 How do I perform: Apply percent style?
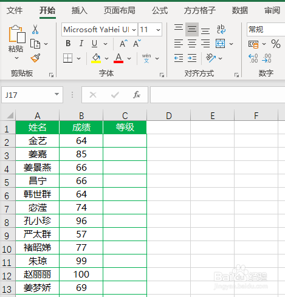(276, 44)
